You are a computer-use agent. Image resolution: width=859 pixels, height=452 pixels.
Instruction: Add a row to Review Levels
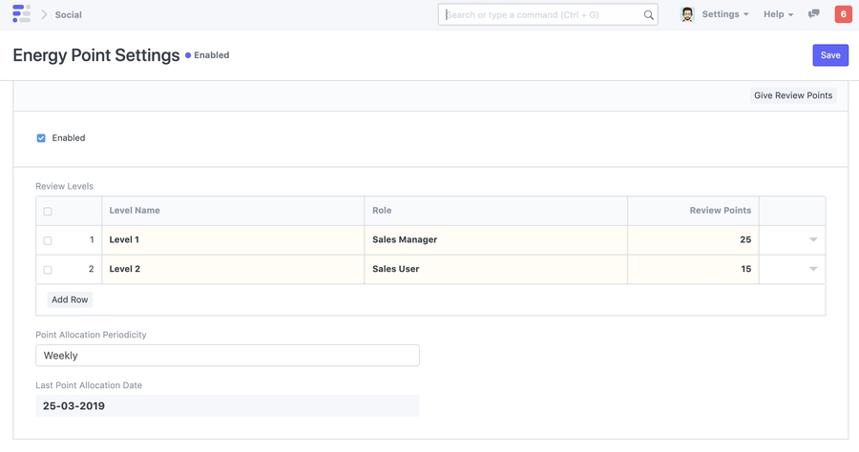(70, 299)
